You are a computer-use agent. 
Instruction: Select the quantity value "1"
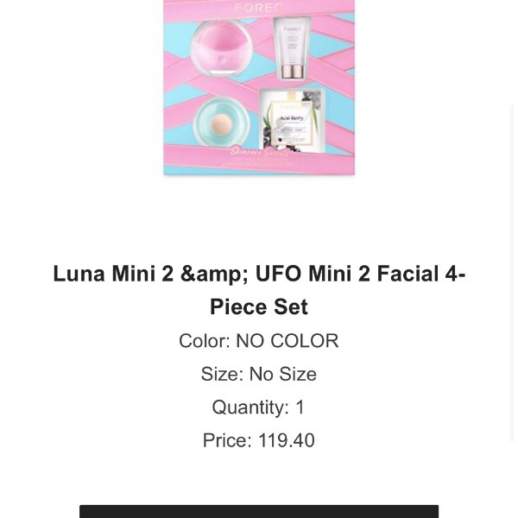[300, 407]
